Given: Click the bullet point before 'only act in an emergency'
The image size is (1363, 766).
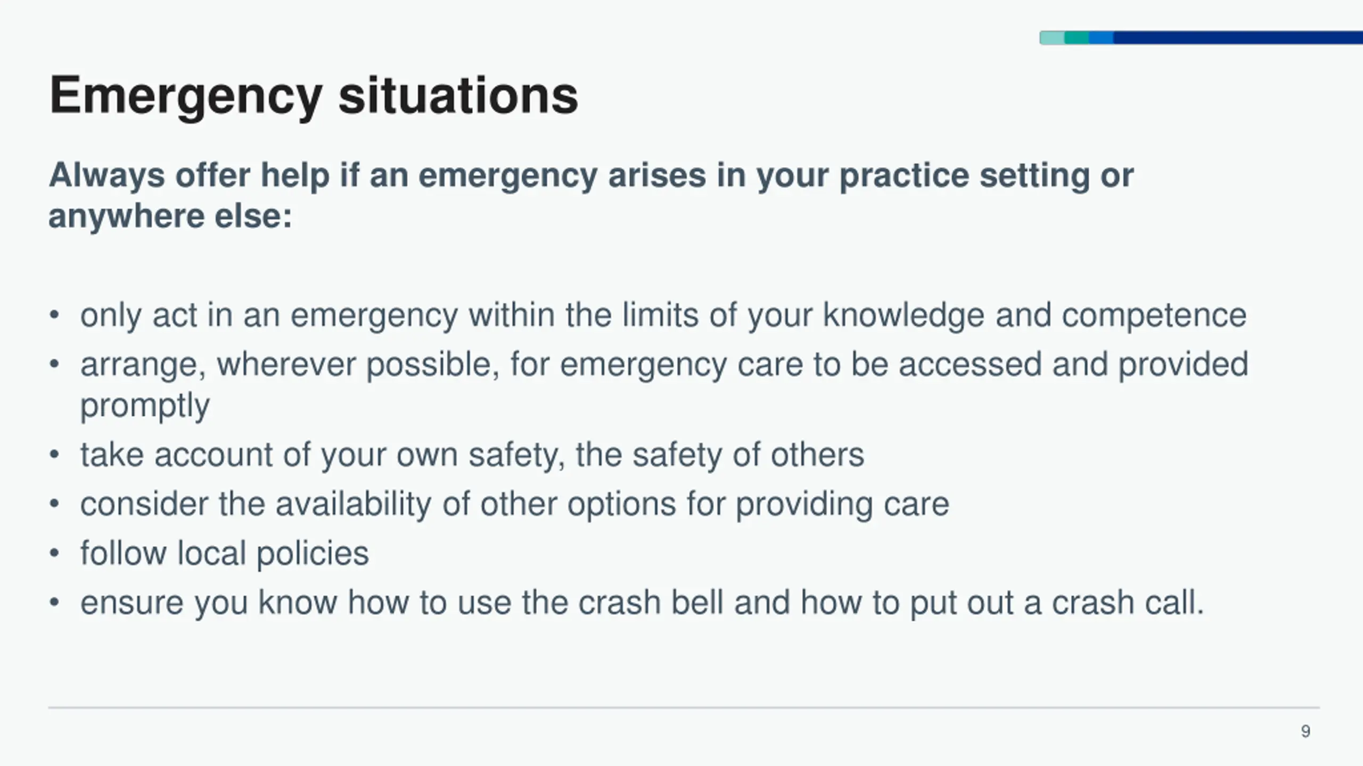Looking at the screenshot, I should click(x=54, y=315).
